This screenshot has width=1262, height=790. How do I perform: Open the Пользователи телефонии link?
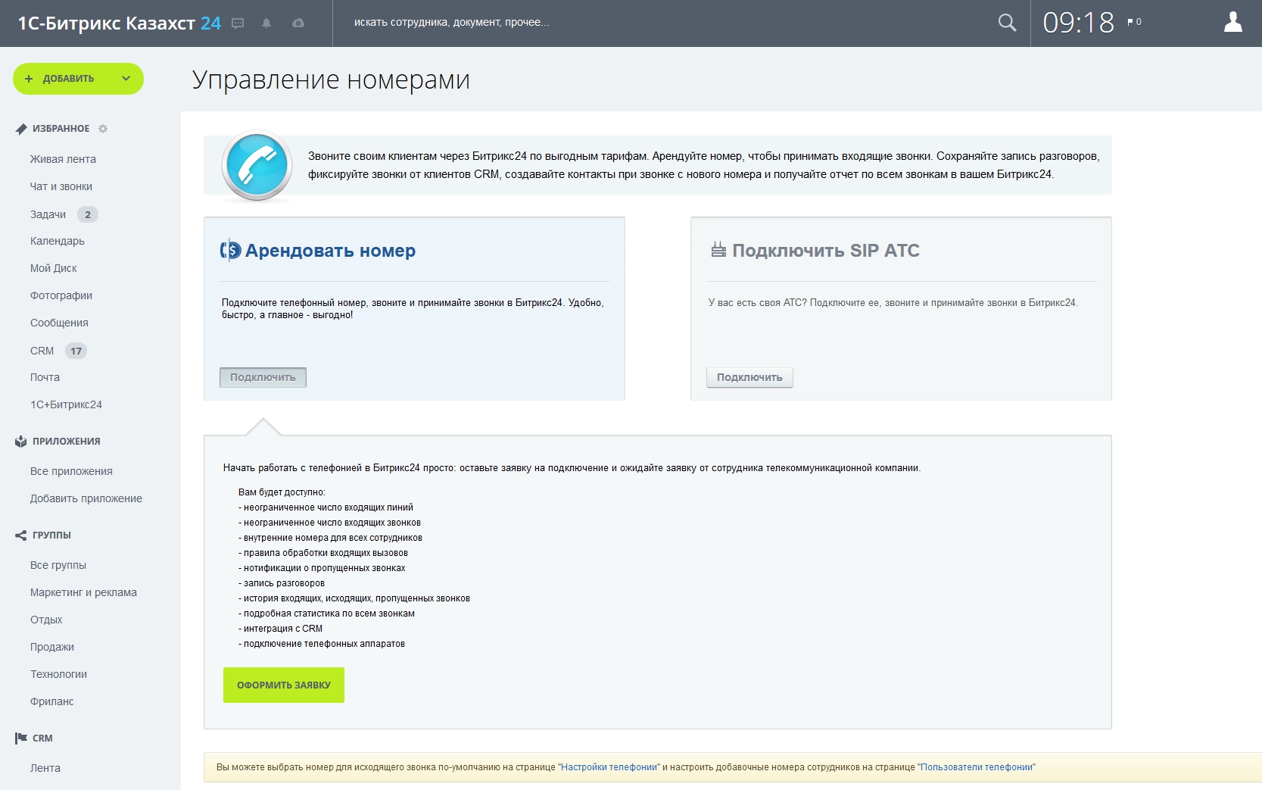[977, 767]
